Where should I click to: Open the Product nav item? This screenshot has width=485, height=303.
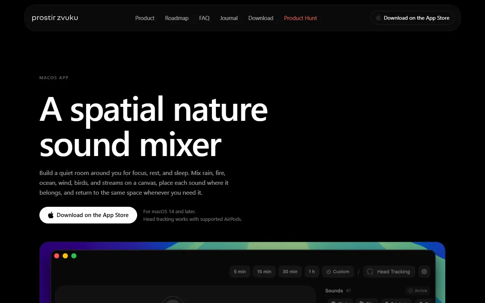145,18
